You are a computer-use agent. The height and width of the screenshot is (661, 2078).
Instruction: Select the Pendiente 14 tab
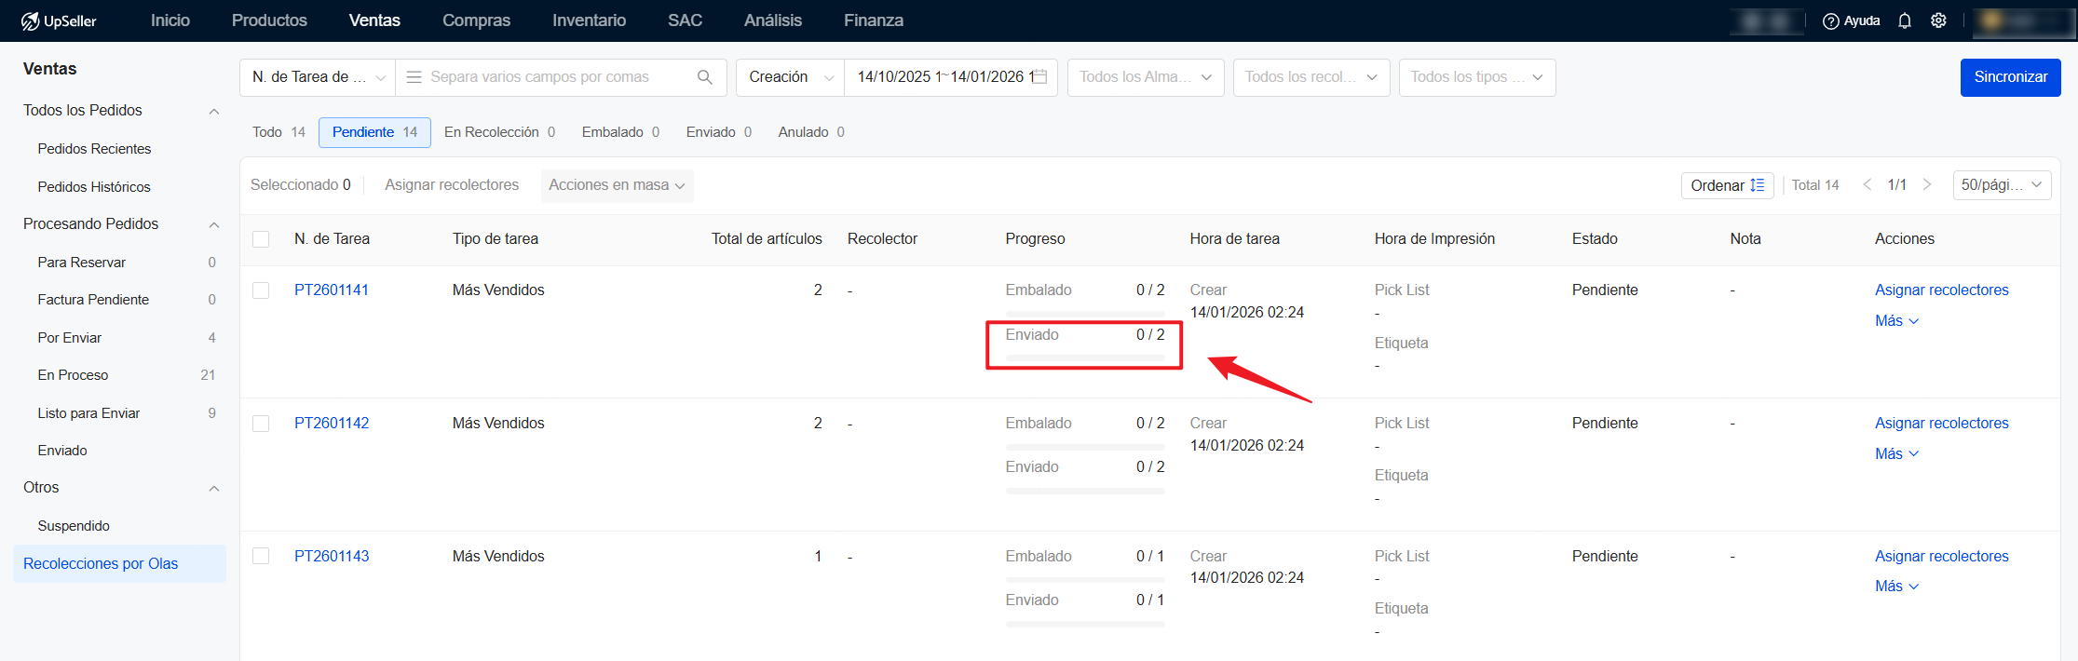[x=374, y=132]
